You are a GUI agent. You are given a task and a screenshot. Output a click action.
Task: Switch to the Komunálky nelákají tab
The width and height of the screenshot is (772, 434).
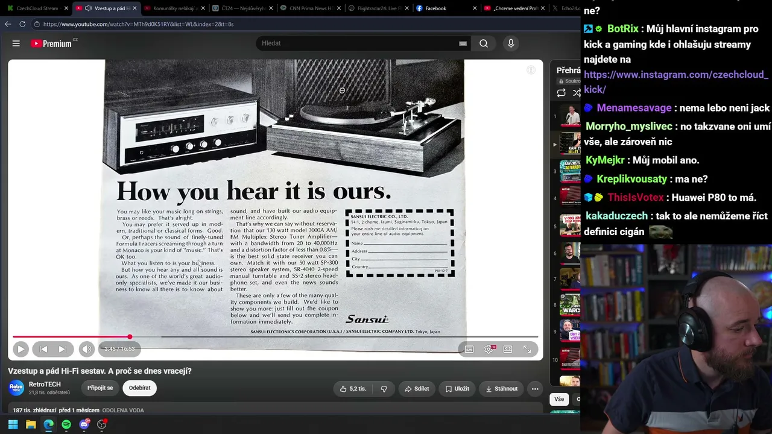pyautogui.click(x=174, y=8)
